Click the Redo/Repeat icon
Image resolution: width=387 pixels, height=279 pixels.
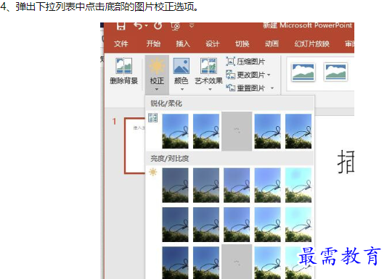(158, 25)
